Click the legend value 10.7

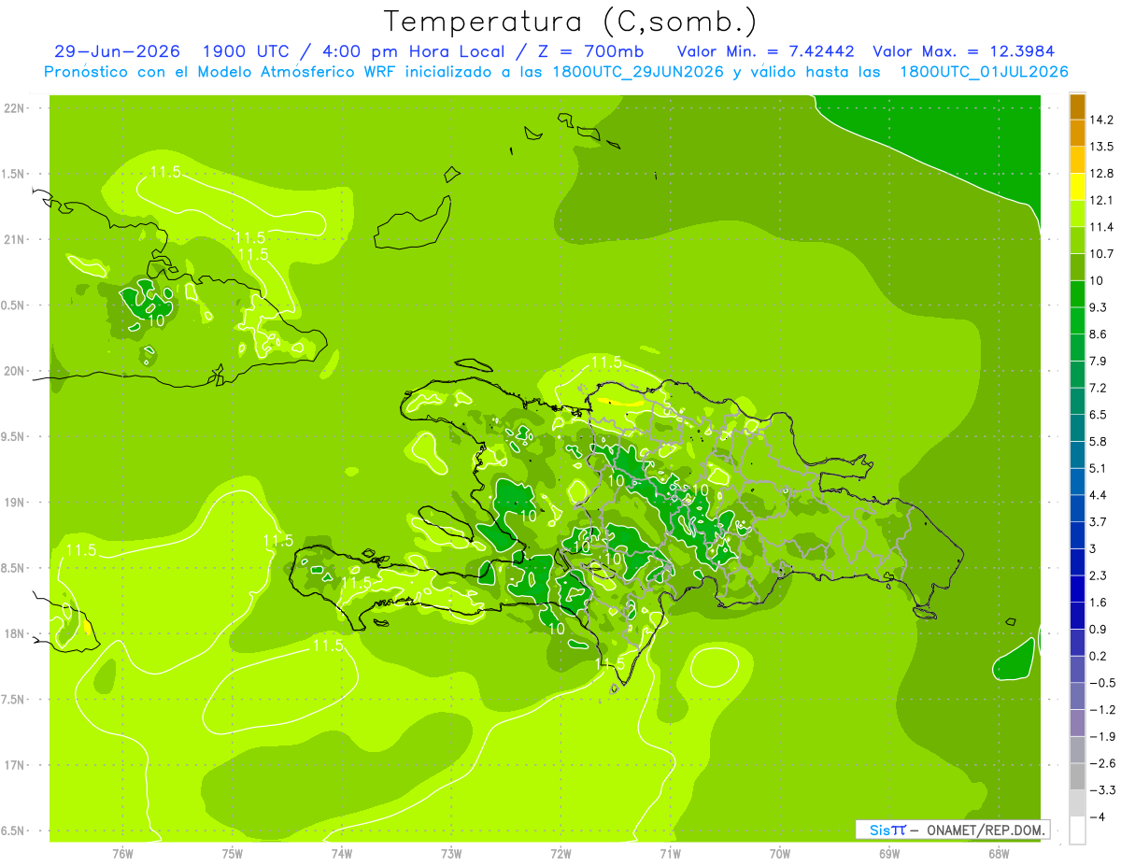[1101, 254]
